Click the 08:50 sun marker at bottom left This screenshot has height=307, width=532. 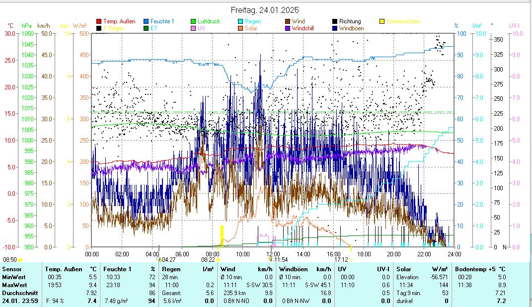11,259
